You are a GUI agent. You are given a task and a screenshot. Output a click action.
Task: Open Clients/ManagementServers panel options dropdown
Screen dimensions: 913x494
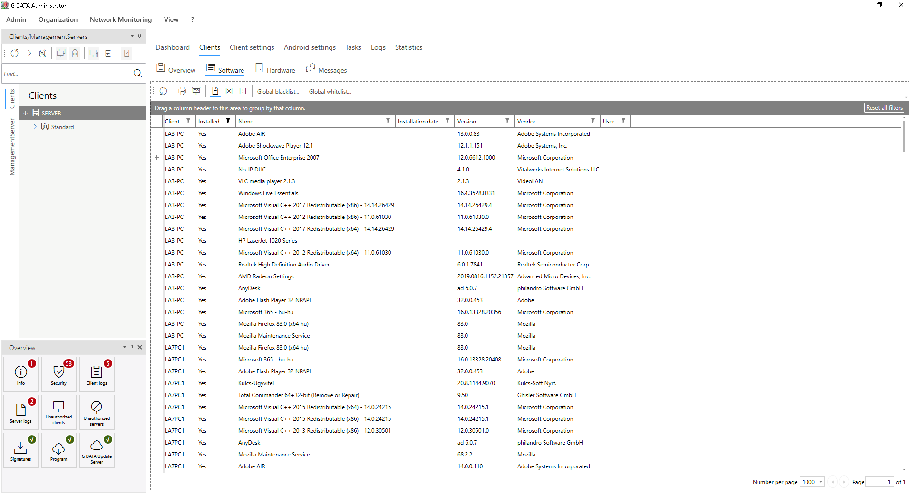point(132,36)
